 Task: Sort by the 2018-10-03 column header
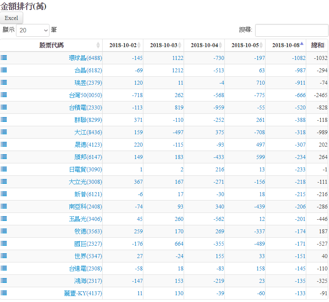pos(163,45)
